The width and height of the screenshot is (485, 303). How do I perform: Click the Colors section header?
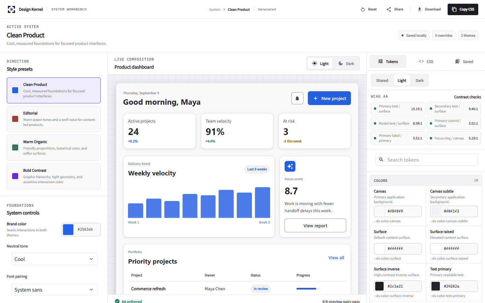point(426,180)
